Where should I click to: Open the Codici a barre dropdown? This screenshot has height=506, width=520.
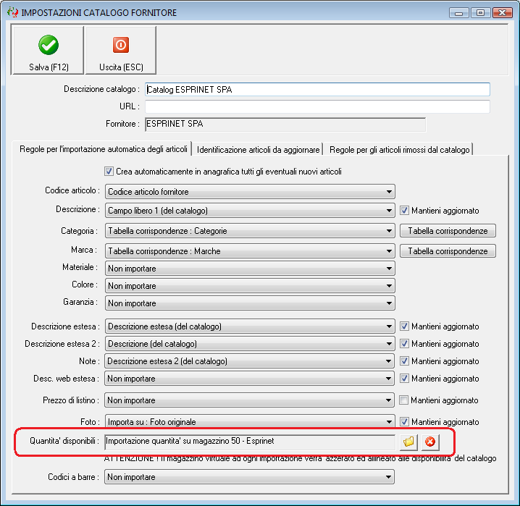click(x=249, y=477)
